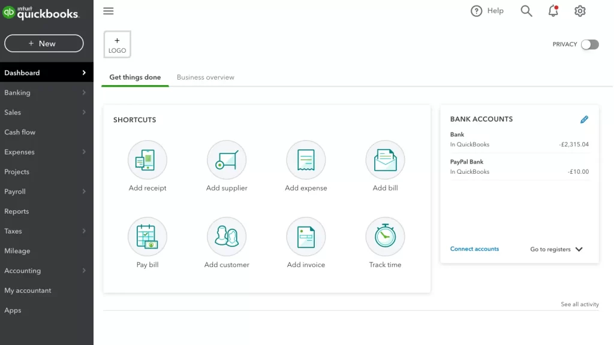Select the Add supplier shortcut

[227, 159]
